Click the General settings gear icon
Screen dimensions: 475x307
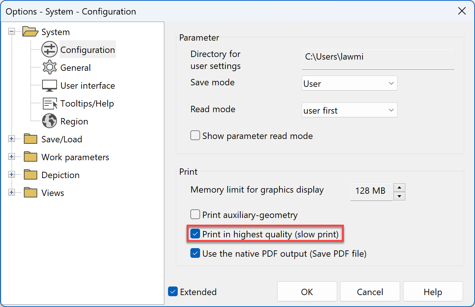click(50, 67)
